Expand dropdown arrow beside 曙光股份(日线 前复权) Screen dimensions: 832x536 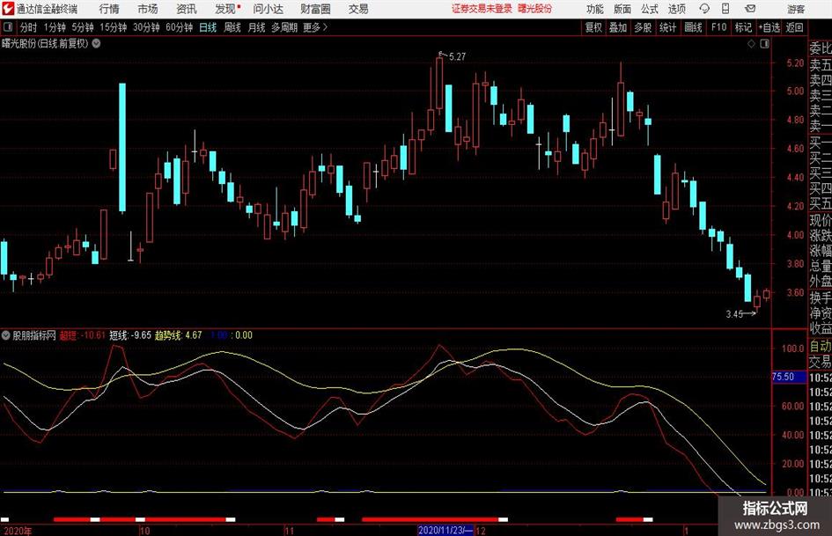(x=97, y=43)
